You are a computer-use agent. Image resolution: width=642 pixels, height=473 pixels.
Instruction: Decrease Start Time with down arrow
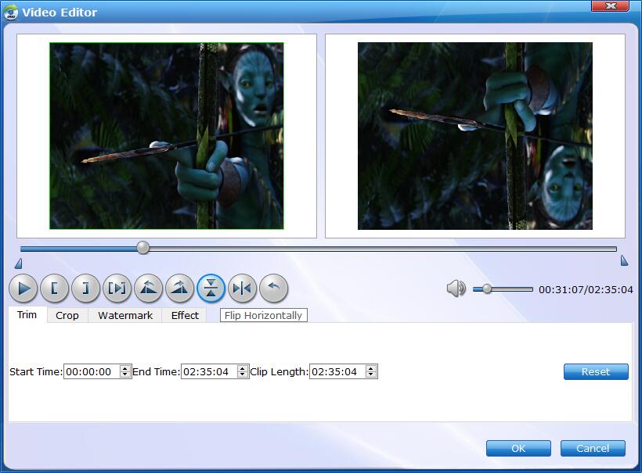(x=125, y=374)
